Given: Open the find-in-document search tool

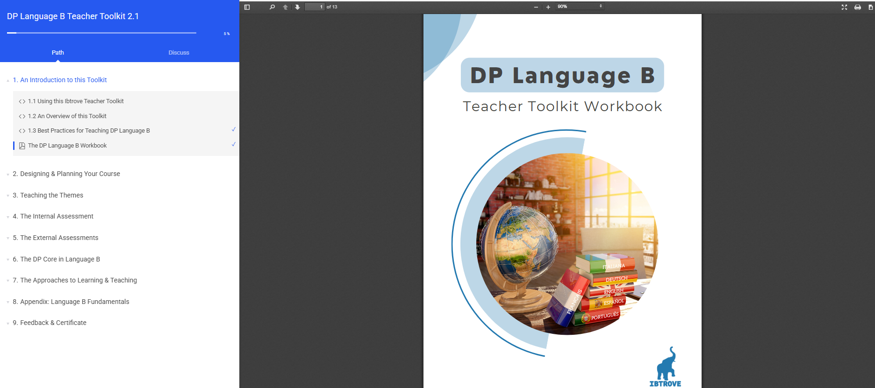Looking at the screenshot, I should click(272, 7).
